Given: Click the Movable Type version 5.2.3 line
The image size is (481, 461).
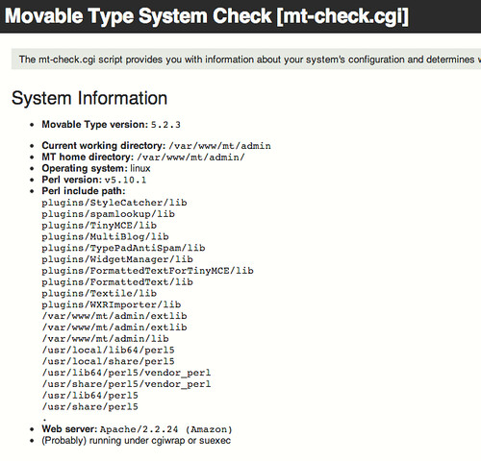Looking at the screenshot, I should pos(111,125).
